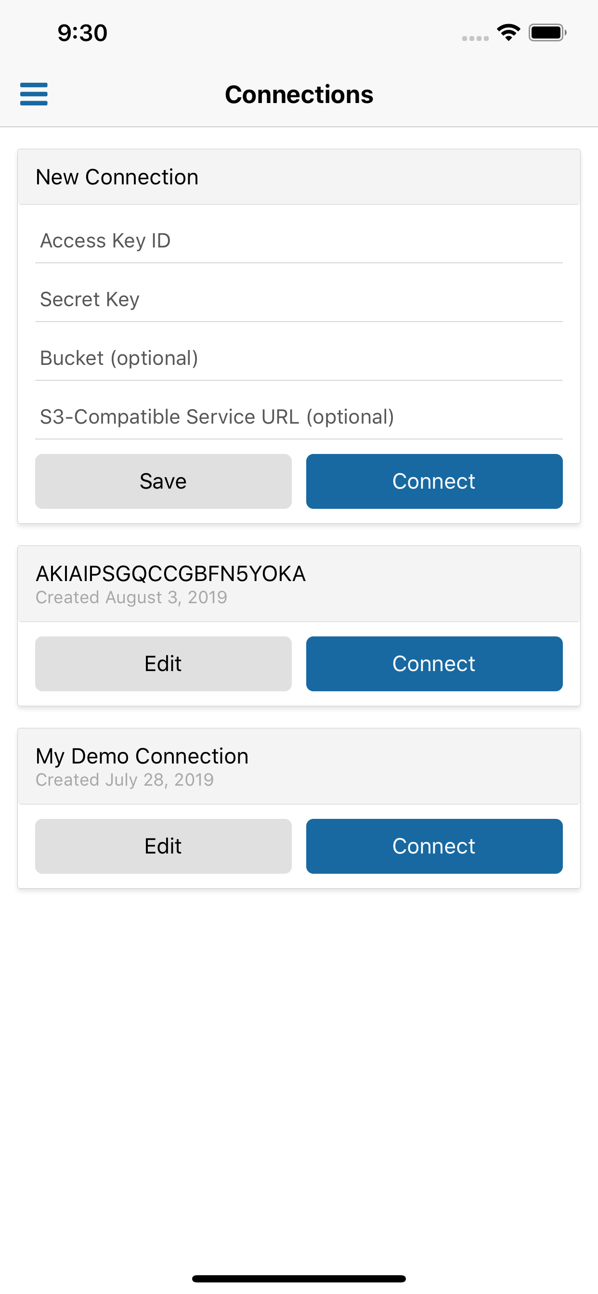Screen dimensions: 598x1294
Task: Tap the home indicator bar
Action: click(299, 1279)
